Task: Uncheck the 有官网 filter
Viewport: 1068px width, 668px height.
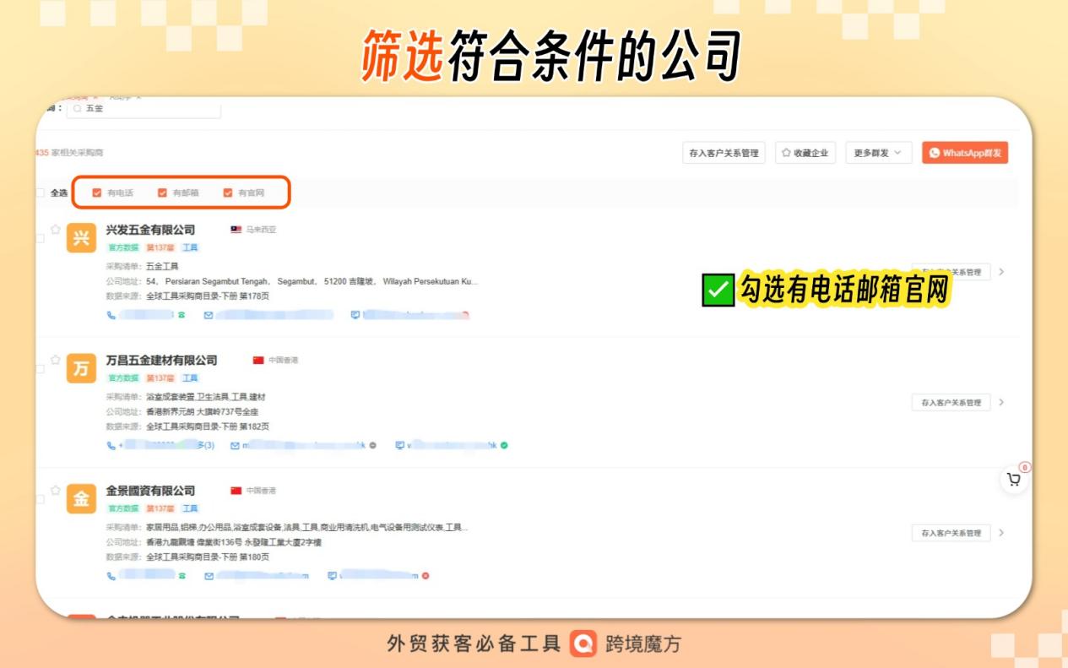Action: (228, 193)
